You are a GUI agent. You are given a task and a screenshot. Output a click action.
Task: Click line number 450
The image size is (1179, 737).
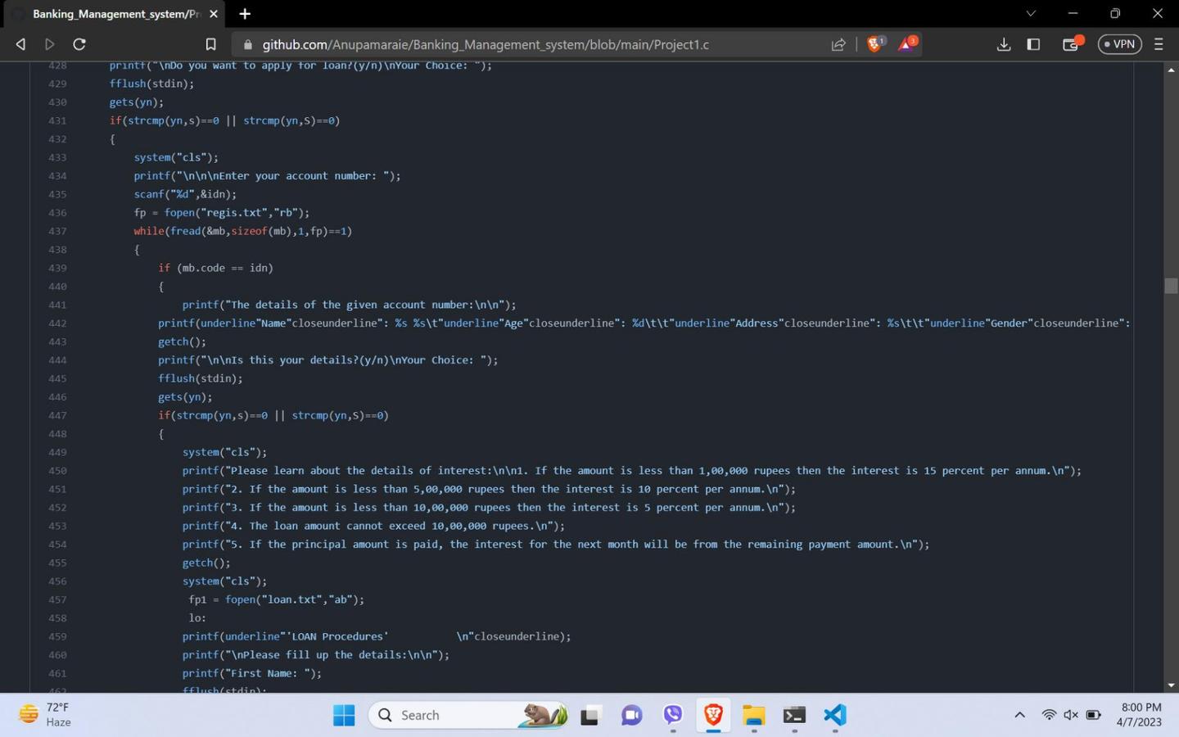point(57,470)
